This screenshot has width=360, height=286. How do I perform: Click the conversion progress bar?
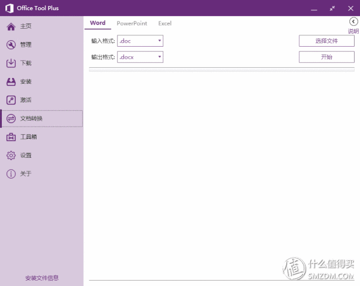221,70
